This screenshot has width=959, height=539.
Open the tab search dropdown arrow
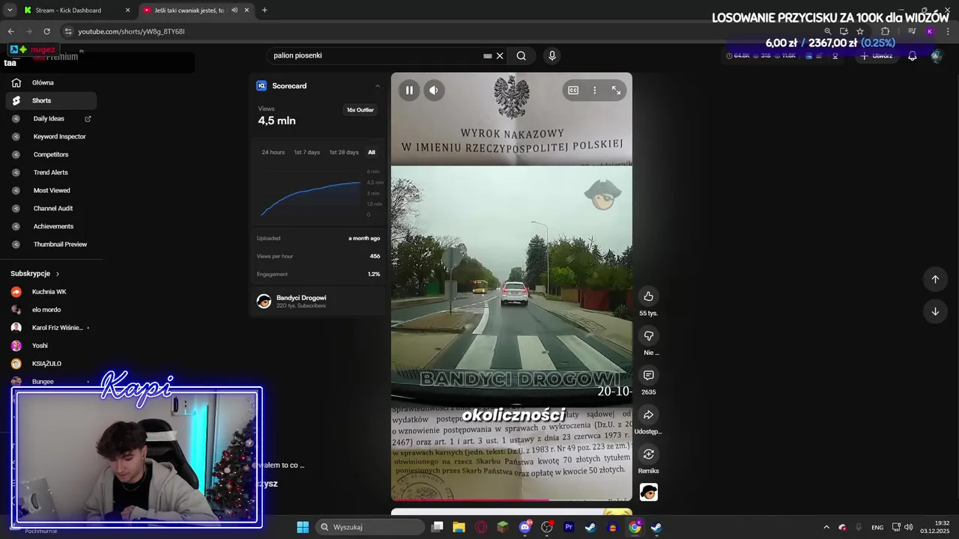(x=10, y=10)
